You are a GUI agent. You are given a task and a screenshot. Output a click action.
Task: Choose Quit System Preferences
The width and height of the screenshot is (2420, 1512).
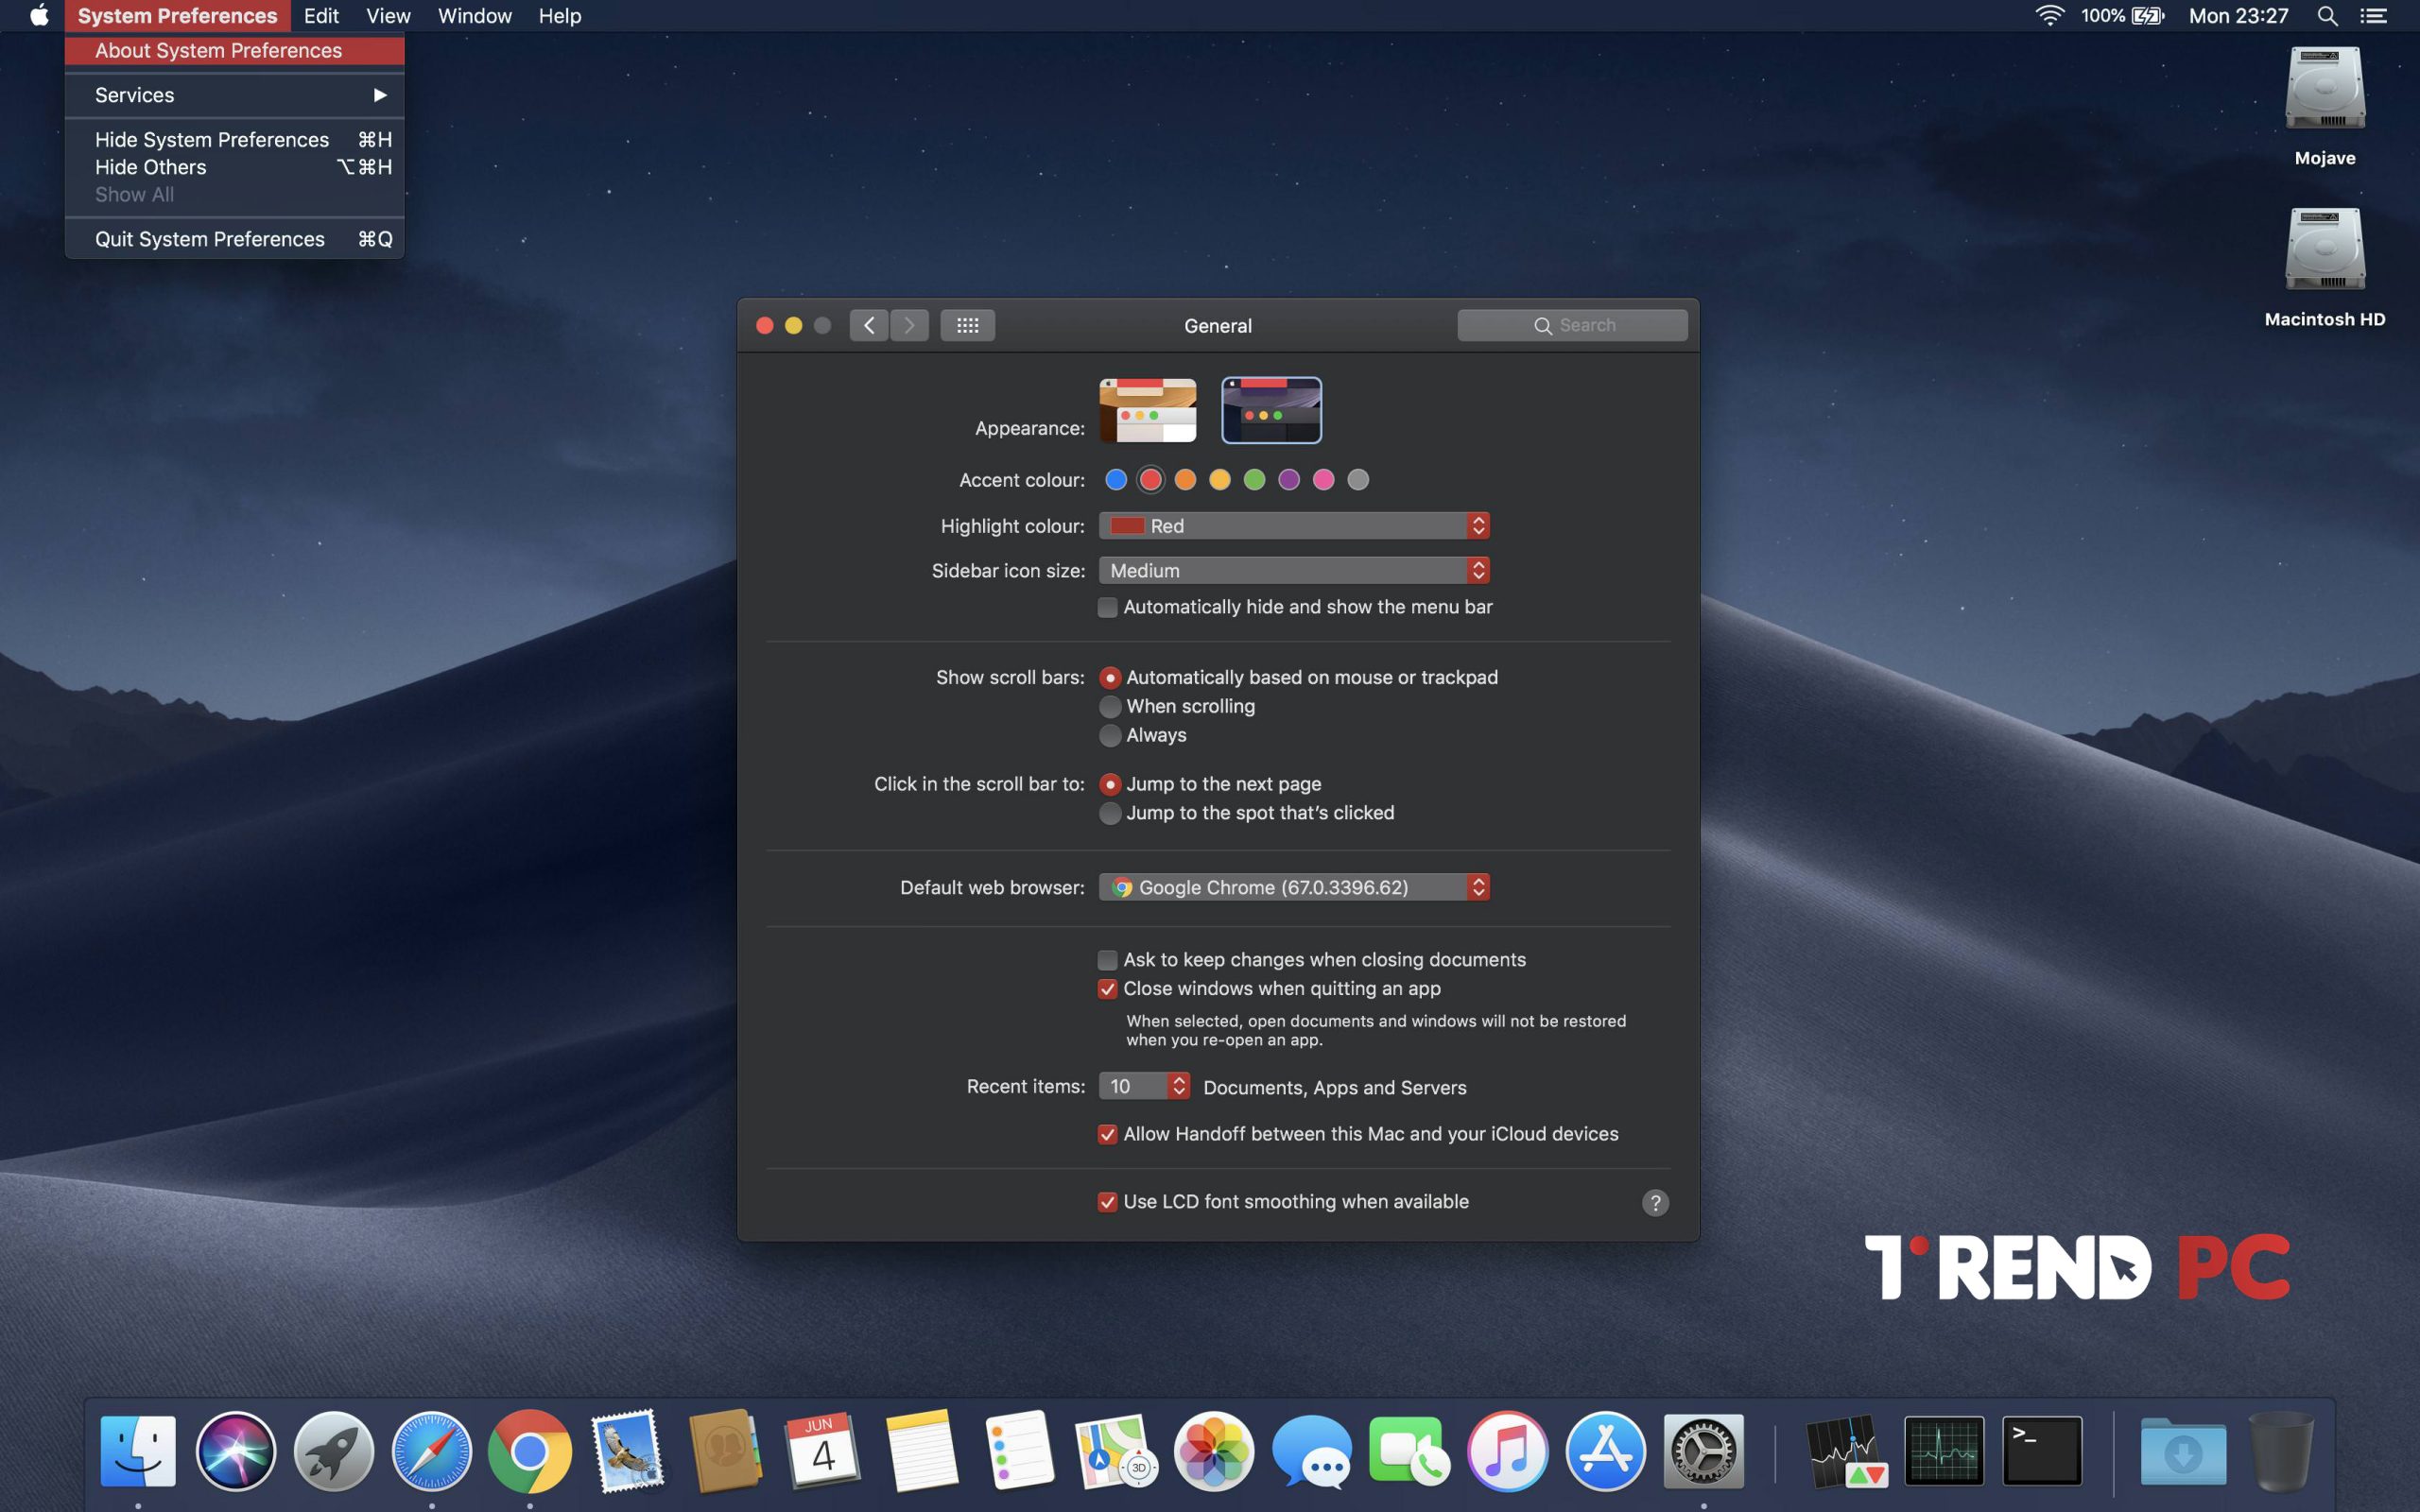[234, 239]
